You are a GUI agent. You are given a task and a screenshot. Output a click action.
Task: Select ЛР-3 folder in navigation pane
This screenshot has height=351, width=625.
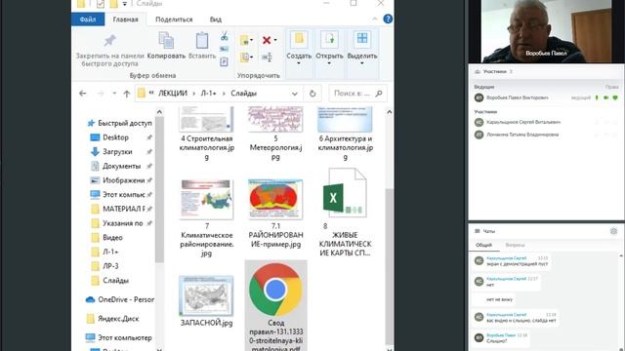pos(110,266)
